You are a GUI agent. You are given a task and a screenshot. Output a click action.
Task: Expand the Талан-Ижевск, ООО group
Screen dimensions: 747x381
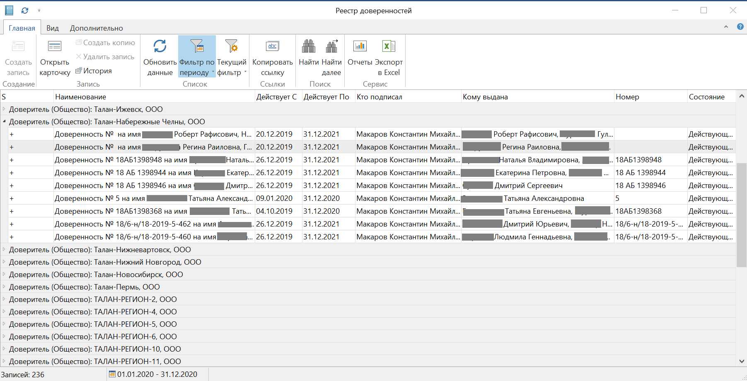point(4,109)
